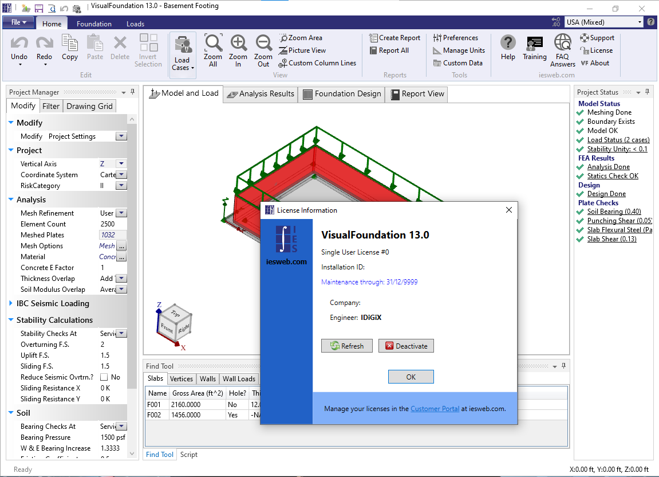Click the Redo arrow icon
659x477 pixels.
pyautogui.click(x=44, y=44)
